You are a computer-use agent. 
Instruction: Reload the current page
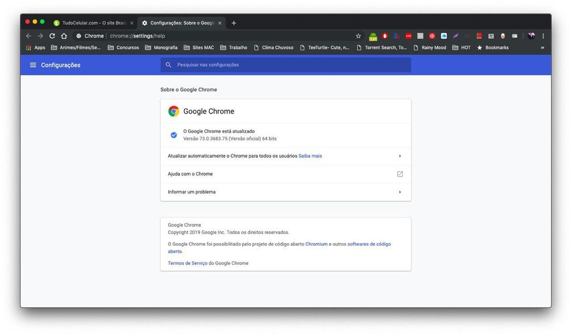(52, 36)
